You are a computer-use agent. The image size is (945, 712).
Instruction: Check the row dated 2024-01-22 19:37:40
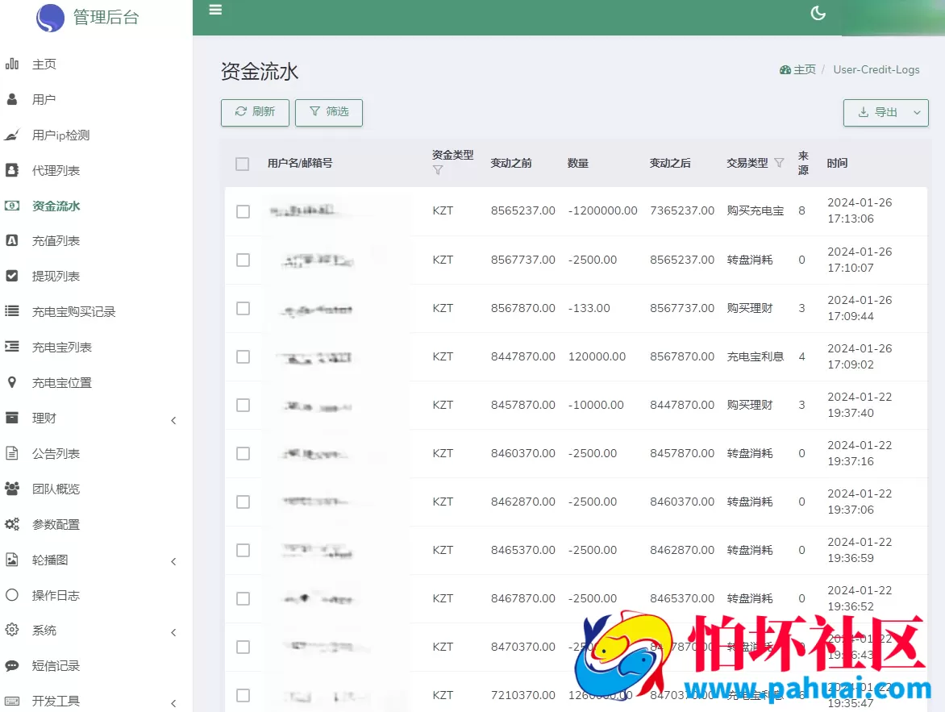pyautogui.click(x=243, y=405)
